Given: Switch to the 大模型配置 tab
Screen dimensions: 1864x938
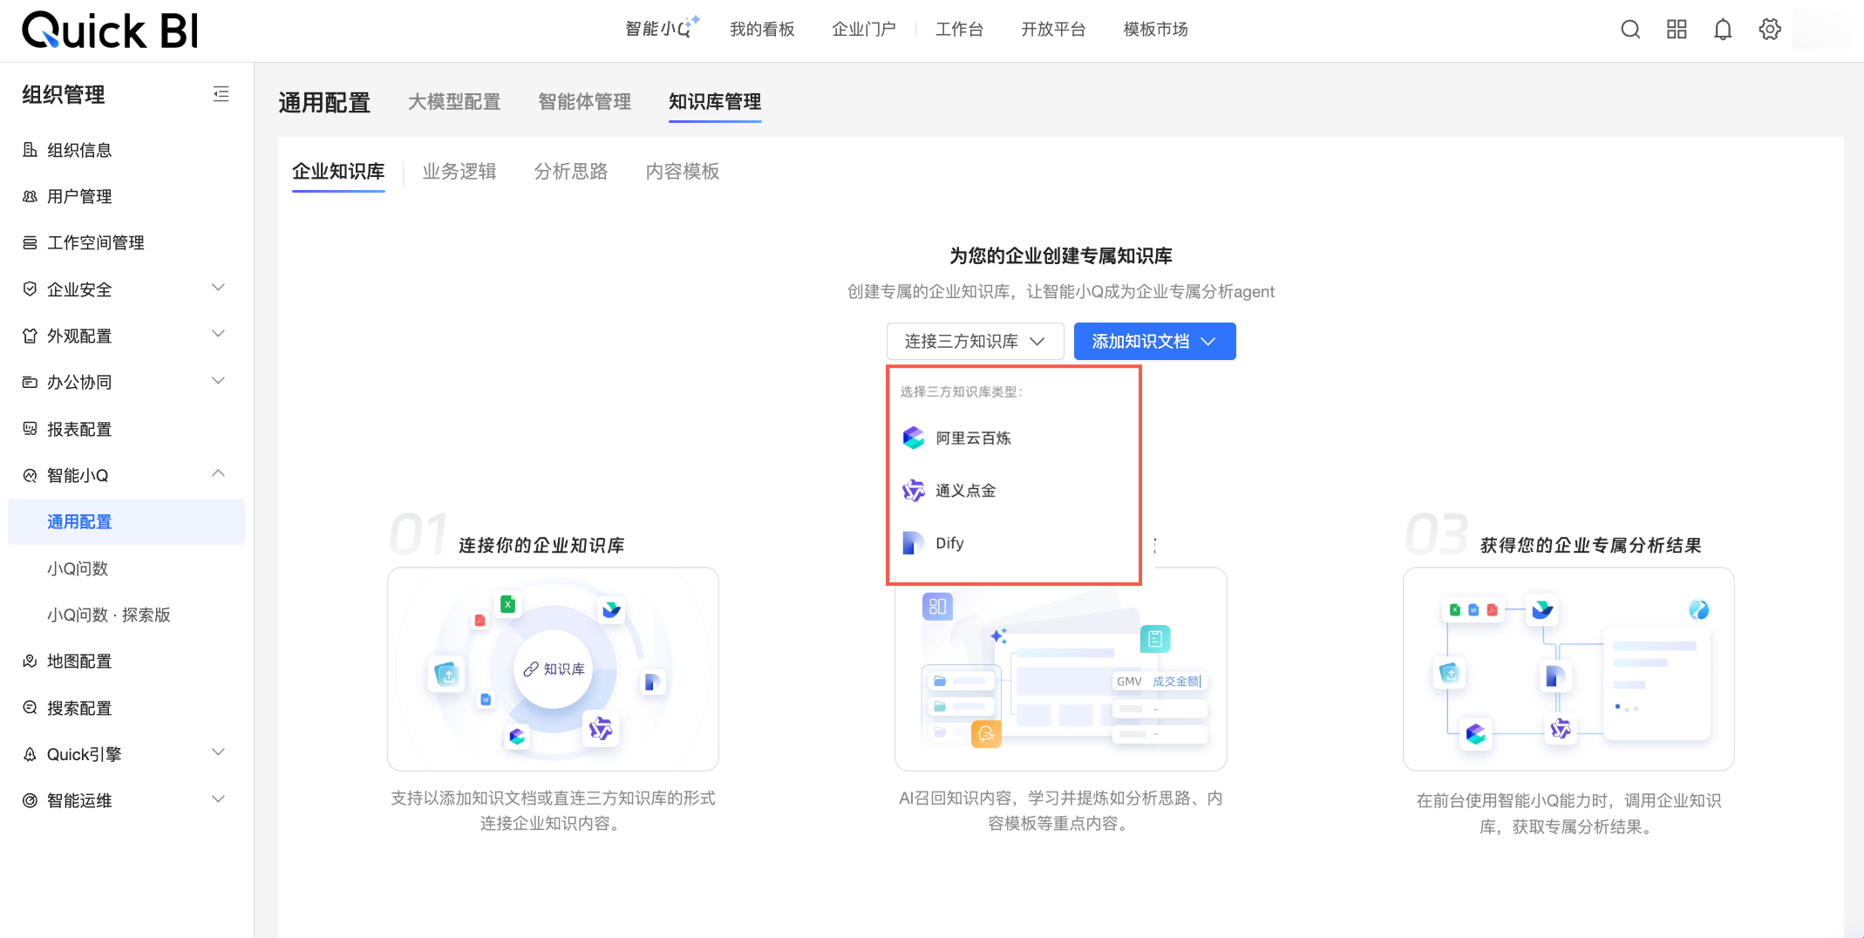Looking at the screenshot, I should (x=454, y=102).
